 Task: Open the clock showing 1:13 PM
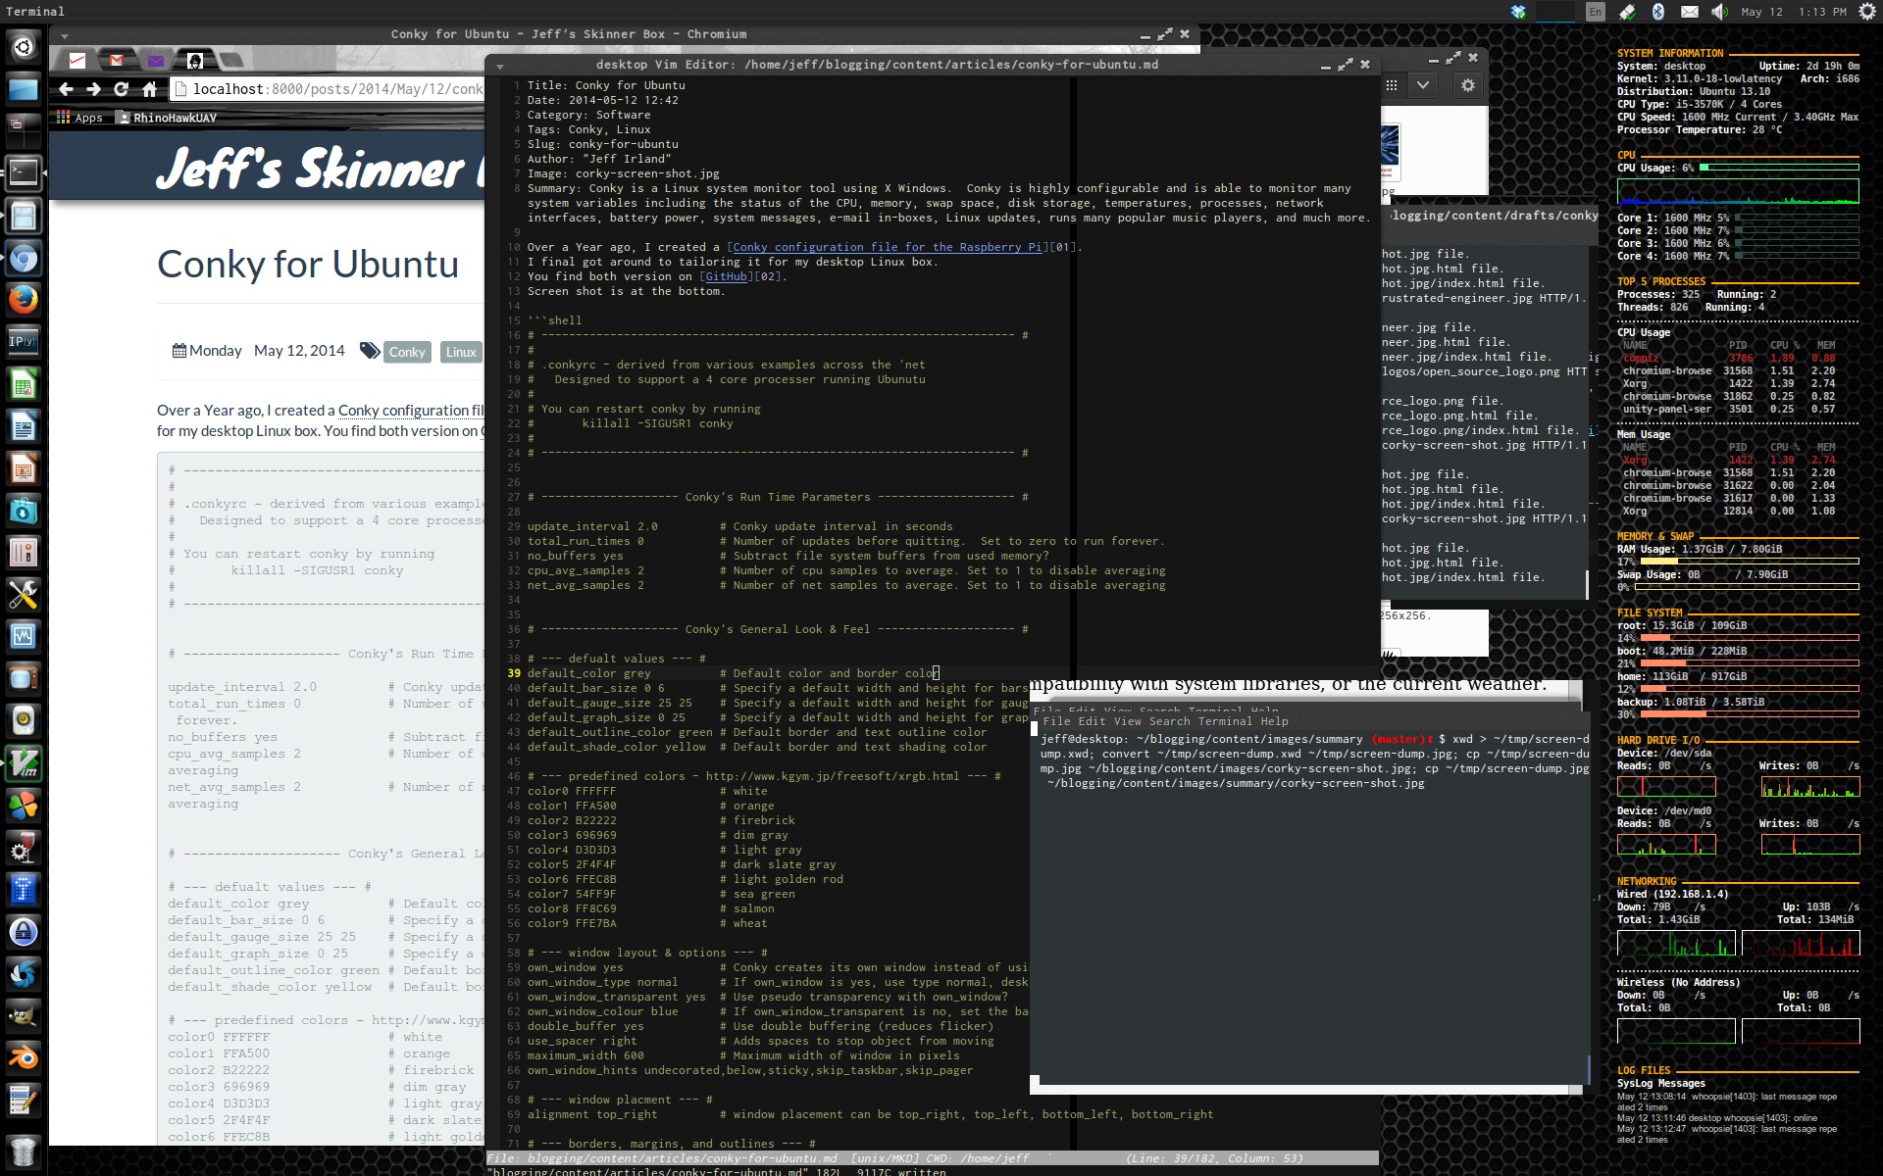click(1794, 12)
